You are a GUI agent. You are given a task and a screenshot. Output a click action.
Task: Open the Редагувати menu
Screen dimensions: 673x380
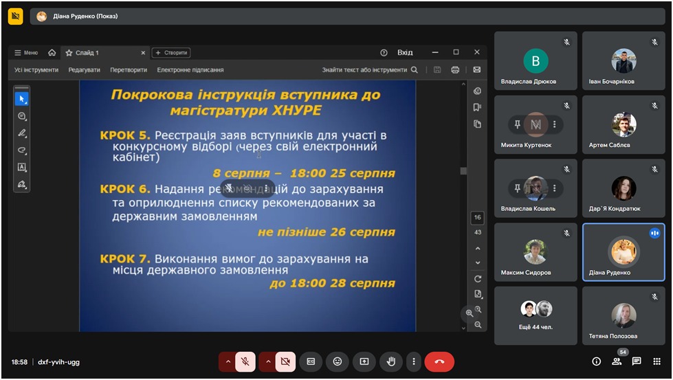[x=84, y=69]
